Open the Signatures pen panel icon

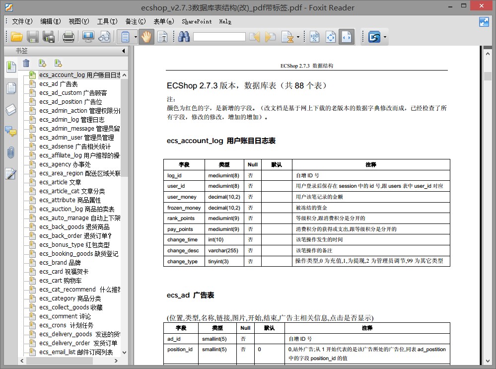[11, 174]
